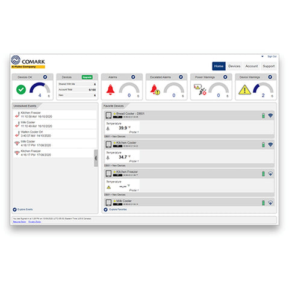The height and width of the screenshot is (289, 289).
Task: Click the Kitchen Freezer device icon
Action: (x=108, y=173)
